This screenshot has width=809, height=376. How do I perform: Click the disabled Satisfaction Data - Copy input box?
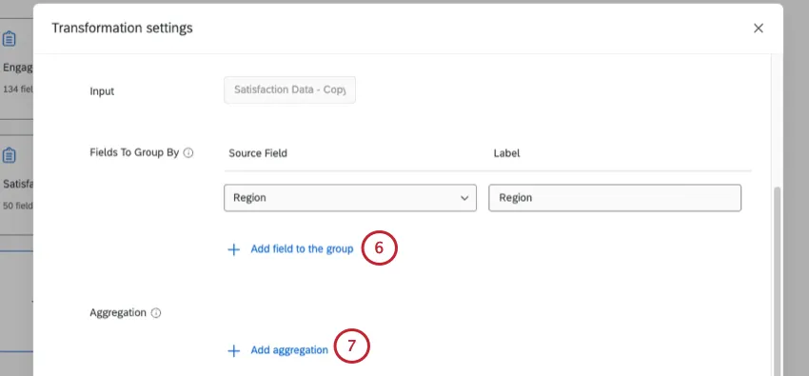tap(289, 89)
